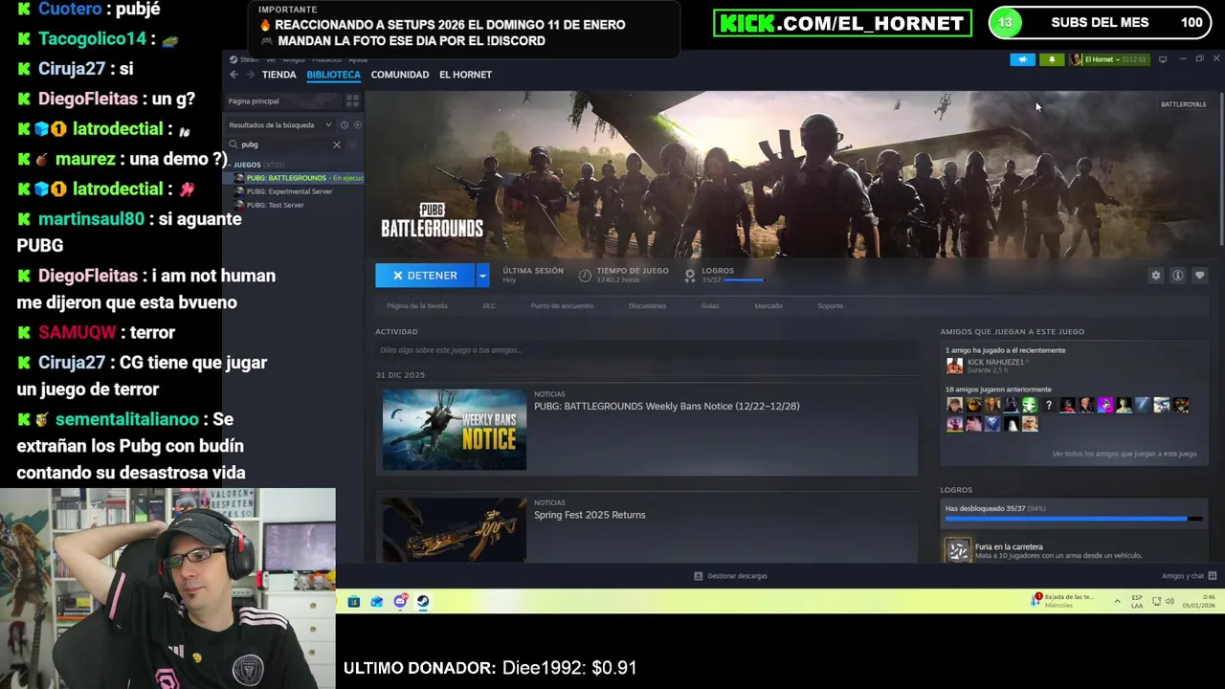Open El Hornet account dropdown

1108,59
